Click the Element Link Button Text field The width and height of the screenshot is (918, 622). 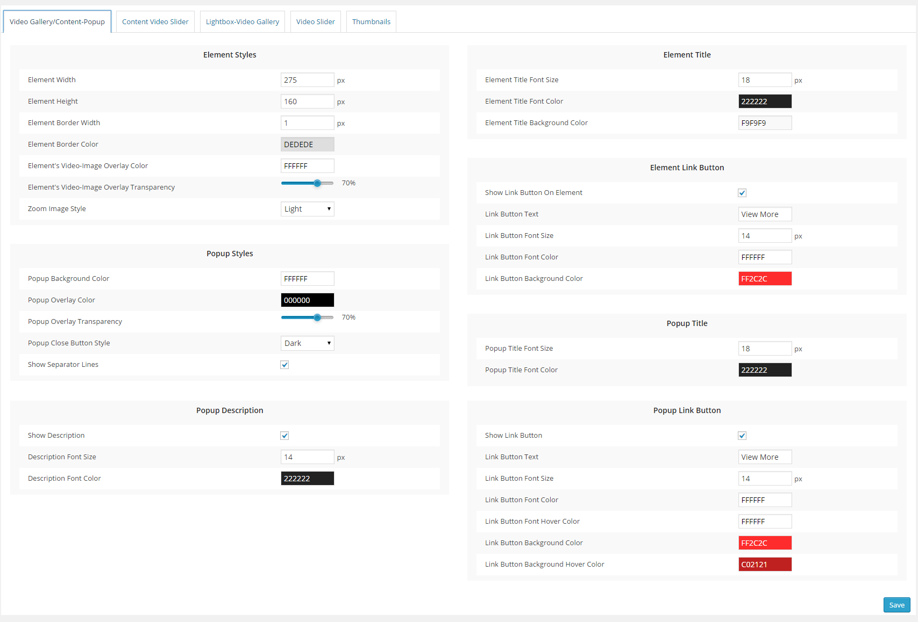(x=764, y=214)
